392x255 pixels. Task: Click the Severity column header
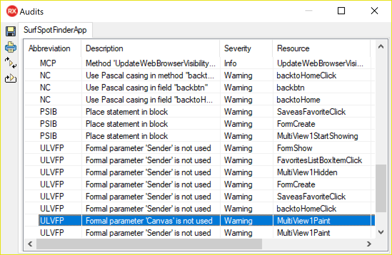click(x=246, y=48)
